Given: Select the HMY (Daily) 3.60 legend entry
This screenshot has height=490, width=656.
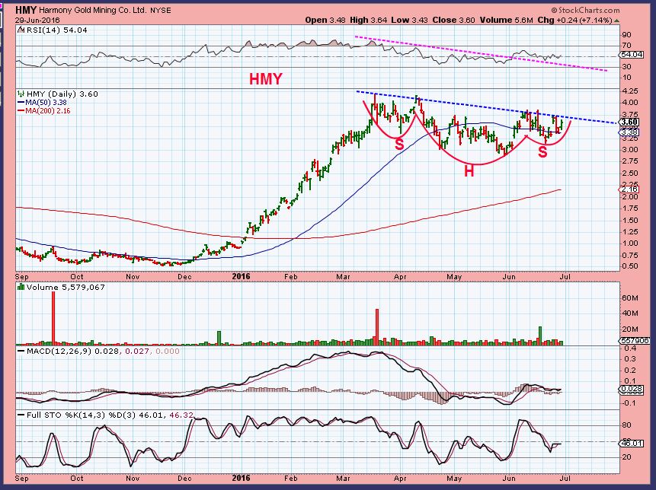Looking at the screenshot, I should pos(62,94).
